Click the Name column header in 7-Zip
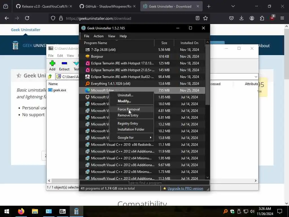 click(53, 84)
